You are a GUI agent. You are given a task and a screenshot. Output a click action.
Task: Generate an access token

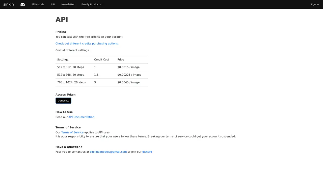pos(63,101)
